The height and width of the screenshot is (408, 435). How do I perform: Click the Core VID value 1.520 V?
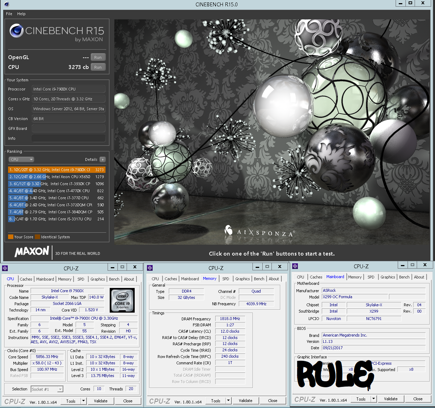pyautogui.click(x=91, y=310)
